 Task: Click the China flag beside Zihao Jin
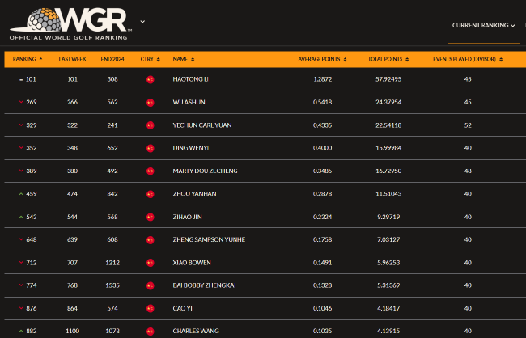tap(151, 217)
